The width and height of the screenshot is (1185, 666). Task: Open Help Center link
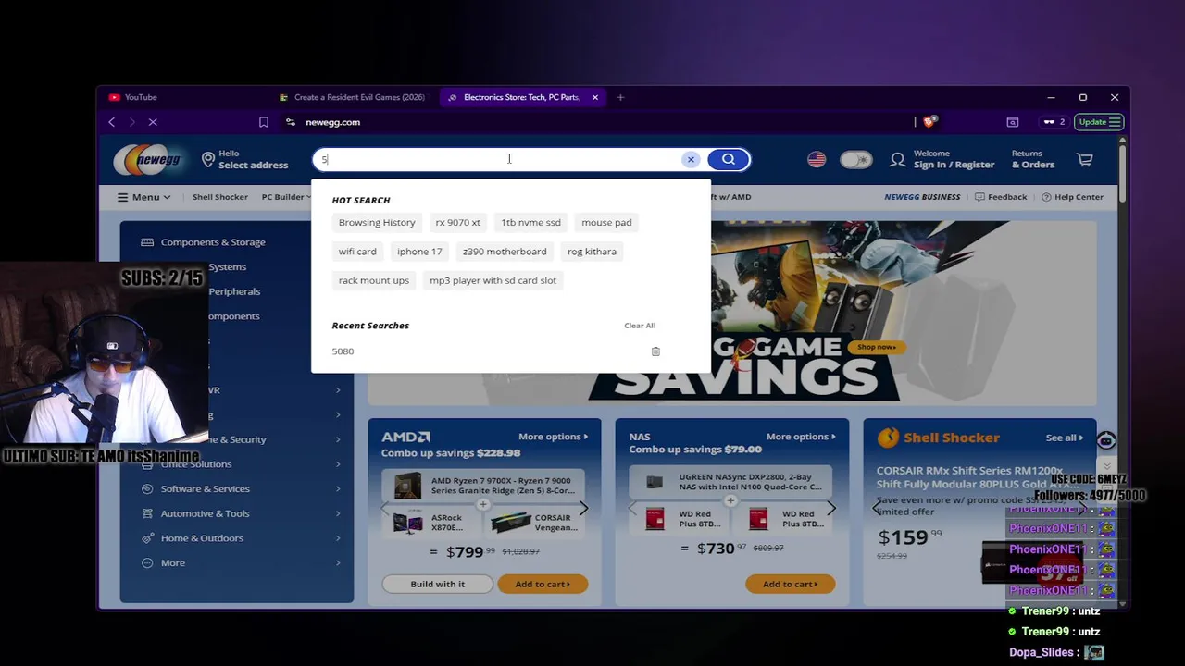pyautogui.click(x=1072, y=197)
